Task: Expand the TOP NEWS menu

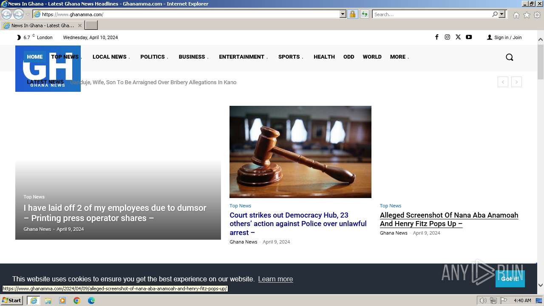Action: (66, 57)
